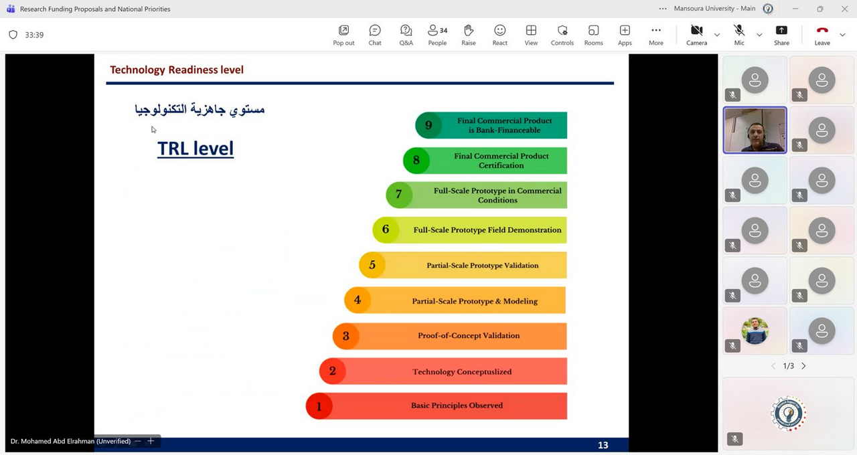The height and width of the screenshot is (455, 857).
Task: Expand Mic options dropdown arrow
Action: 759,35
